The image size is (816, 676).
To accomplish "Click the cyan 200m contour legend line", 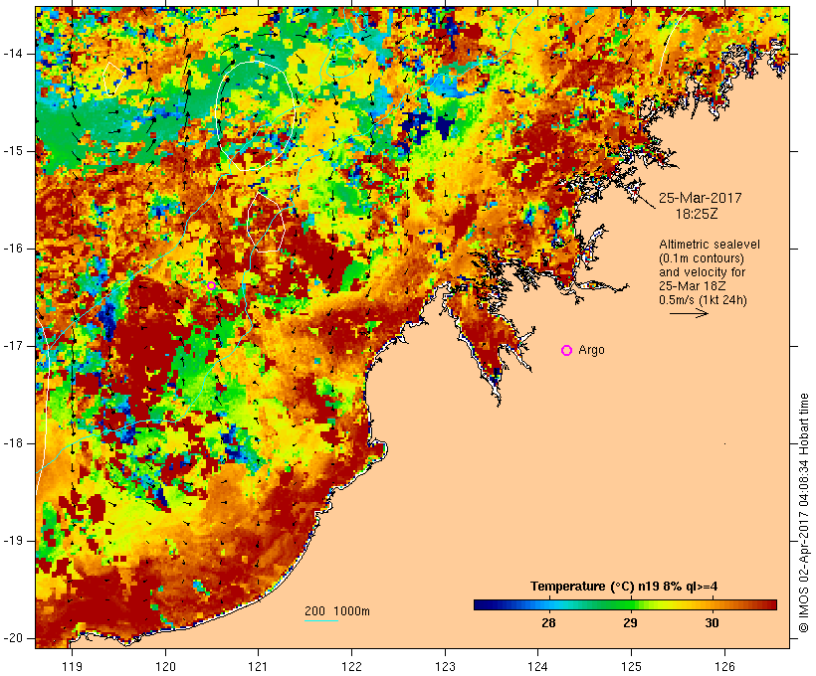I will point(321,620).
